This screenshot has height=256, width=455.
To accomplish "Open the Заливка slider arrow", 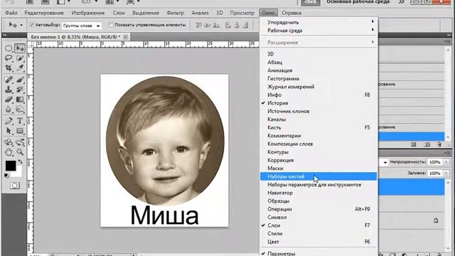I will point(446,173).
